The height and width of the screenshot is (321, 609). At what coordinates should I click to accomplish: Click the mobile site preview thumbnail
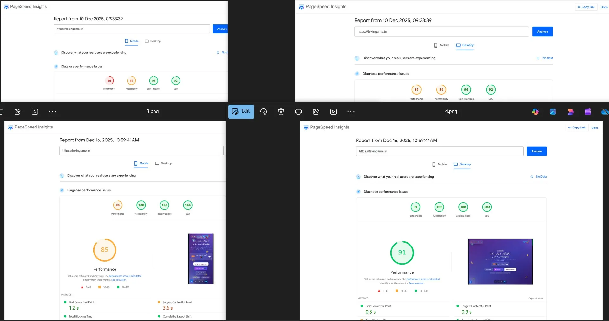(x=201, y=259)
